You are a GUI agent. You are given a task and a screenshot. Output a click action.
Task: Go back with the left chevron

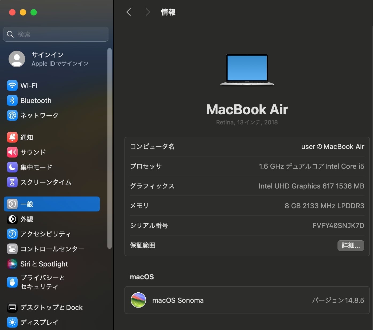pos(129,12)
